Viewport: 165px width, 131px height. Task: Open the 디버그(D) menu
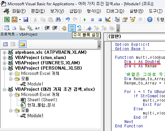point(115,11)
